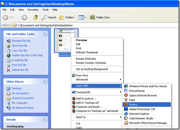Go up one folder level icon
Screen dimensions: 180x130
36,17
